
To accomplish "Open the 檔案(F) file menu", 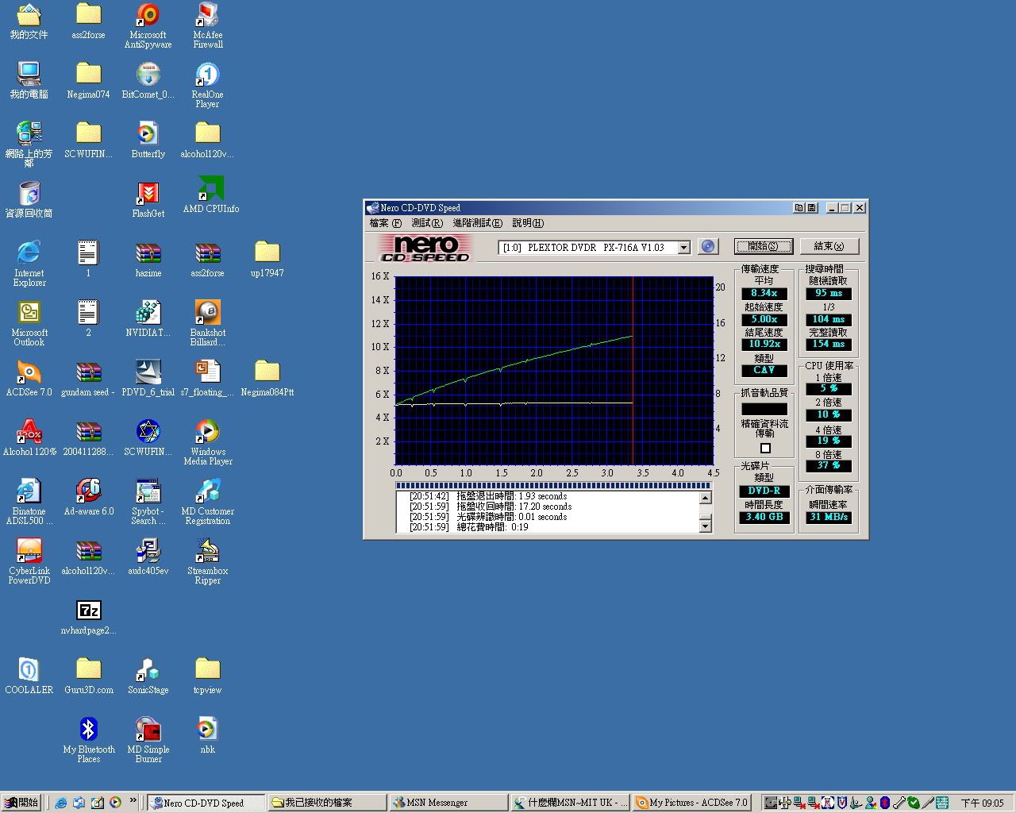I will tap(385, 223).
